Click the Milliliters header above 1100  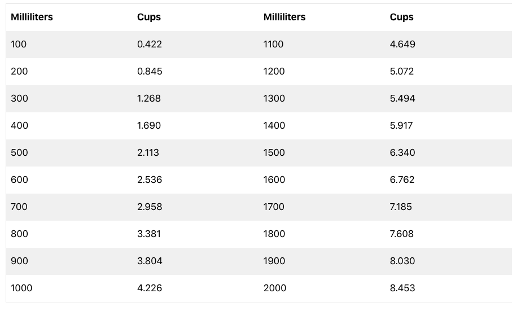(284, 17)
